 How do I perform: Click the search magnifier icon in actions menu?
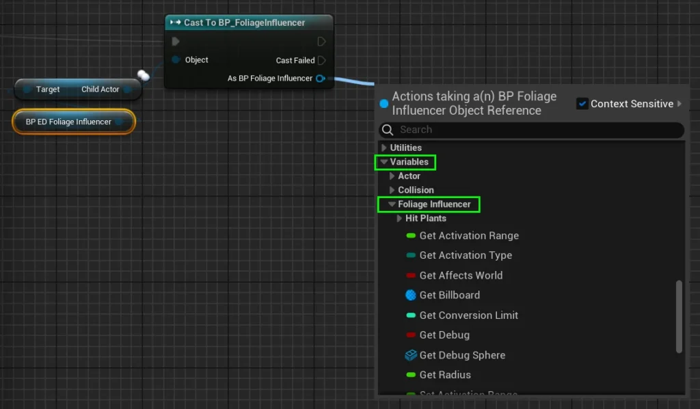coord(388,130)
